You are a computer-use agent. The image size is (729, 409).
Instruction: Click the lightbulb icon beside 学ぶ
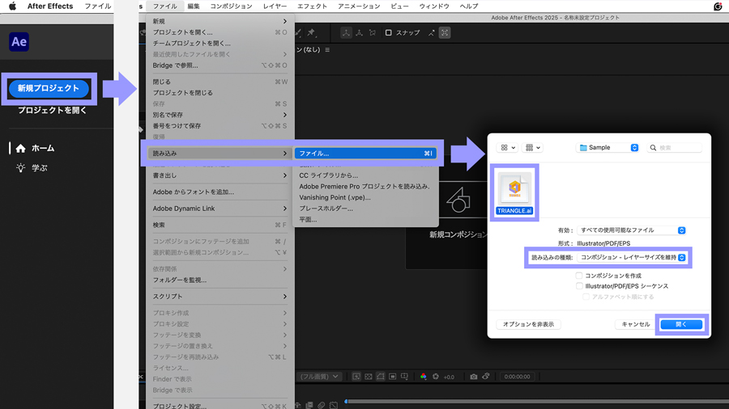(x=20, y=168)
